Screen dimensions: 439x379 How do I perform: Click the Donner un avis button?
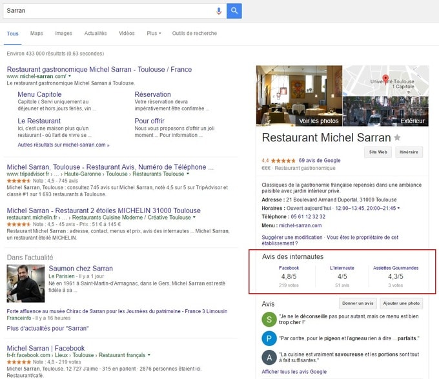[x=358, y=303]
